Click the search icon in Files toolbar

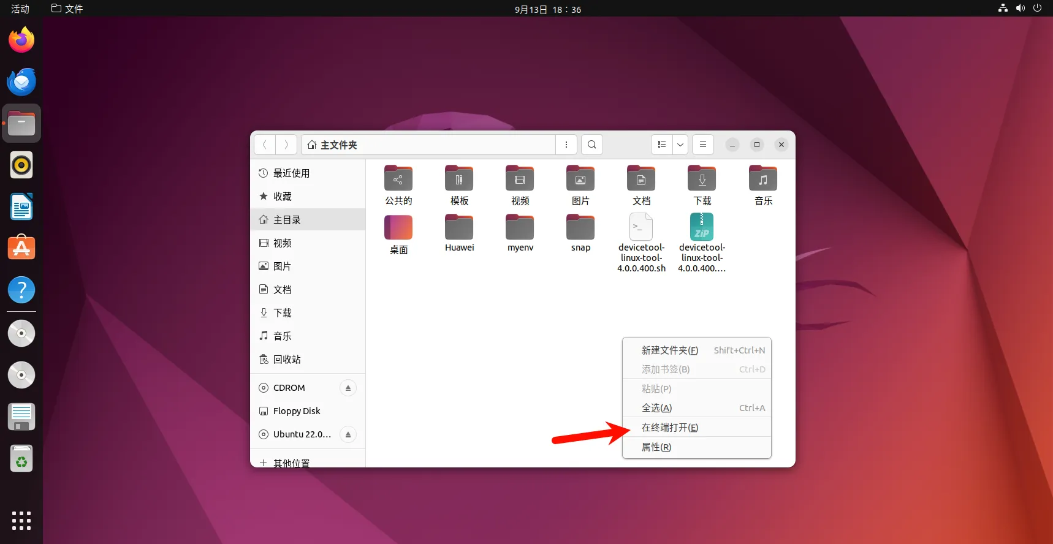[x=591, y=145]
